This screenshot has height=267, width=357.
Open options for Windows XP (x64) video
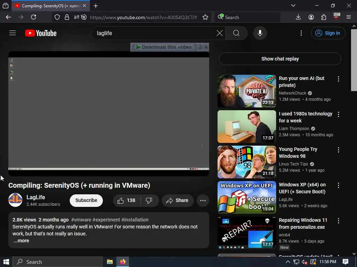pos(338,185)
